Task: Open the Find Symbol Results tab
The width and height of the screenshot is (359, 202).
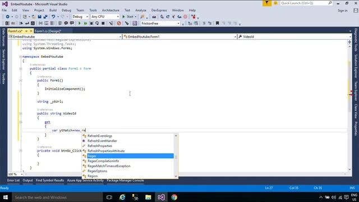Action: (x=50, y=180)
